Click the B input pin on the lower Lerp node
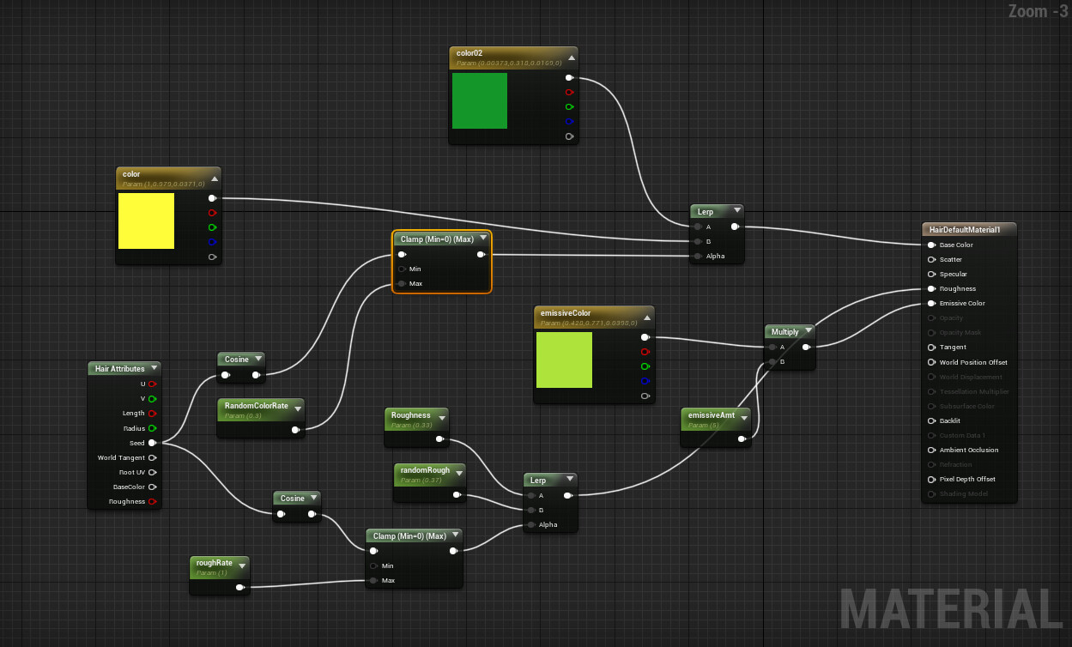The image size is (1072, 647). (x=530, y=510)
